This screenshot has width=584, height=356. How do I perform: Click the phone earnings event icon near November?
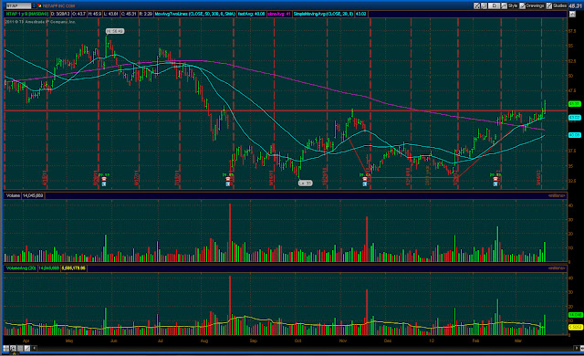tap(365, 179)
